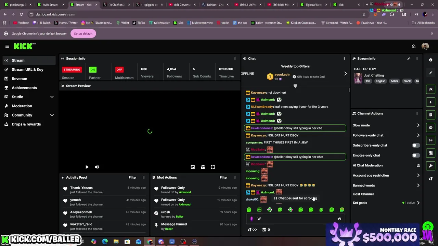The width and height of the screenshot is (438, 246).
Task: Open Stream URL & Key page
Action: pos(29,69)
